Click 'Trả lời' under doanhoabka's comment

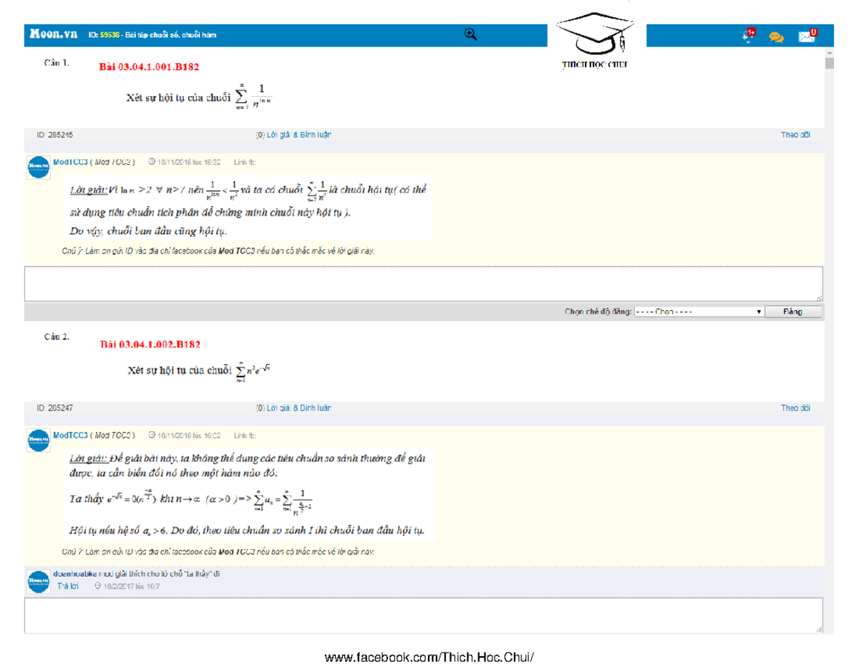click(x=67, y=586)
